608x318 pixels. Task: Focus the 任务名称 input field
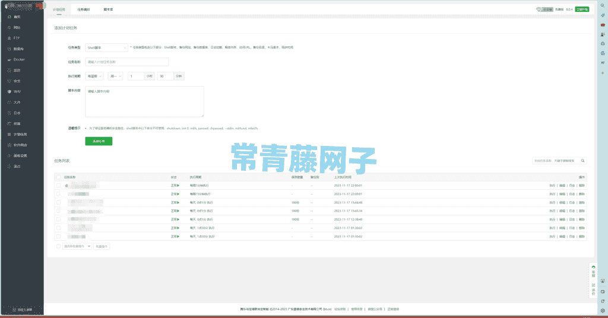click(x=127, y=62)
